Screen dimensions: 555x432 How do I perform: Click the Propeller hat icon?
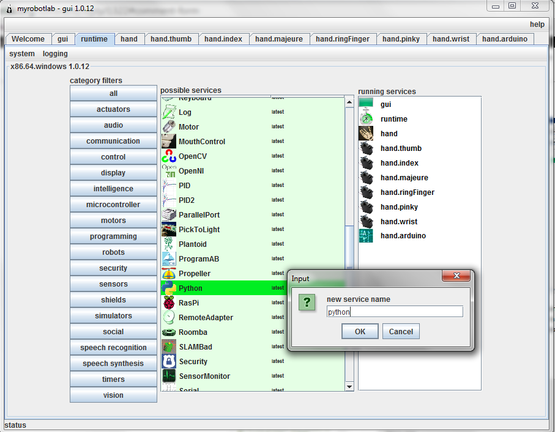click(x=169, y=273)
